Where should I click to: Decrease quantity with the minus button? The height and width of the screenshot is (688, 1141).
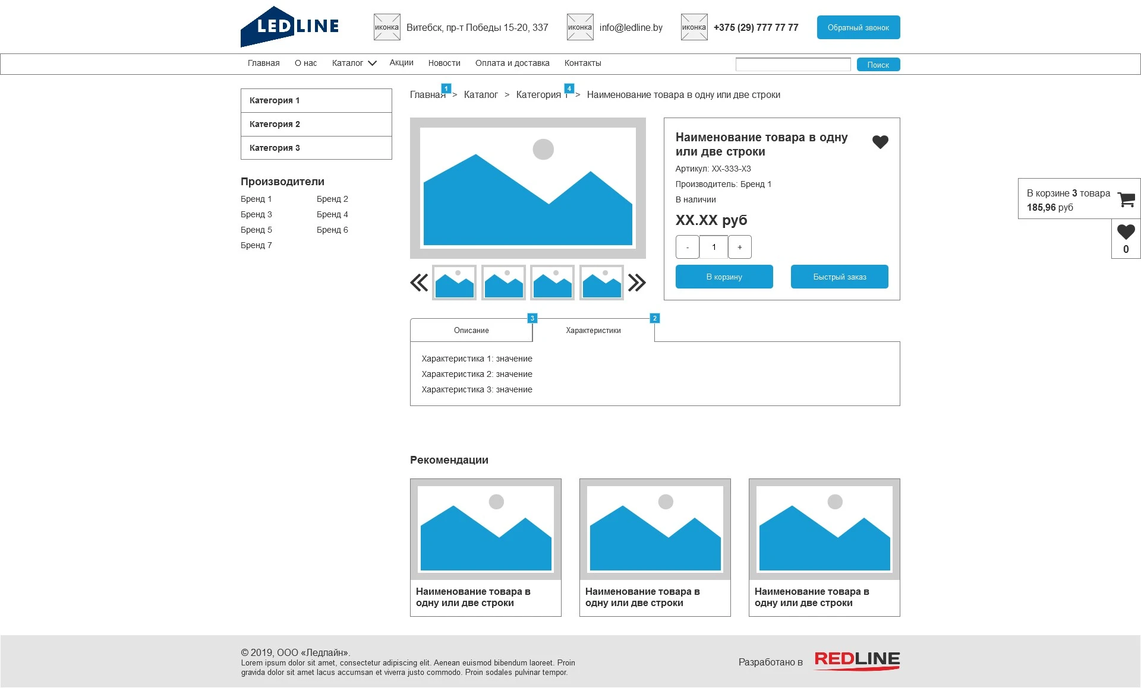[x=688, y=247]
